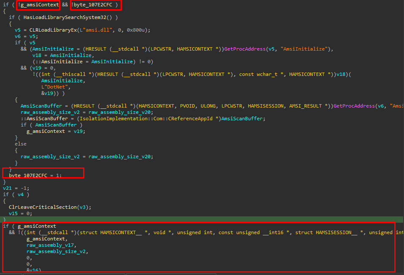Screen dimensions: 404x275
Task: Click the "byte_107E2CFC = 1;" assignment
Action: click(x=35, y=175)
